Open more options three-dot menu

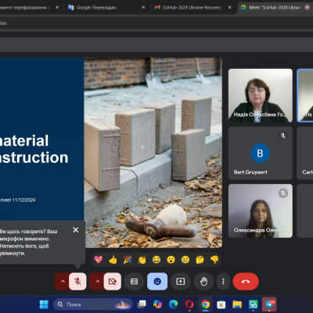(223, 282)
